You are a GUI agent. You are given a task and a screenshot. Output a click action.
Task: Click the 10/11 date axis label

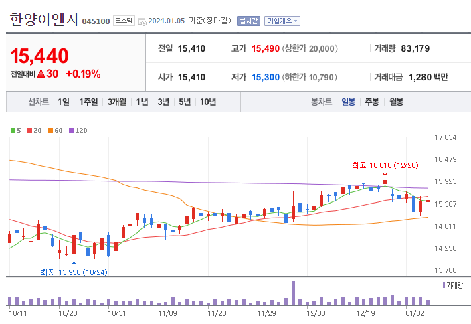point(17,313)
